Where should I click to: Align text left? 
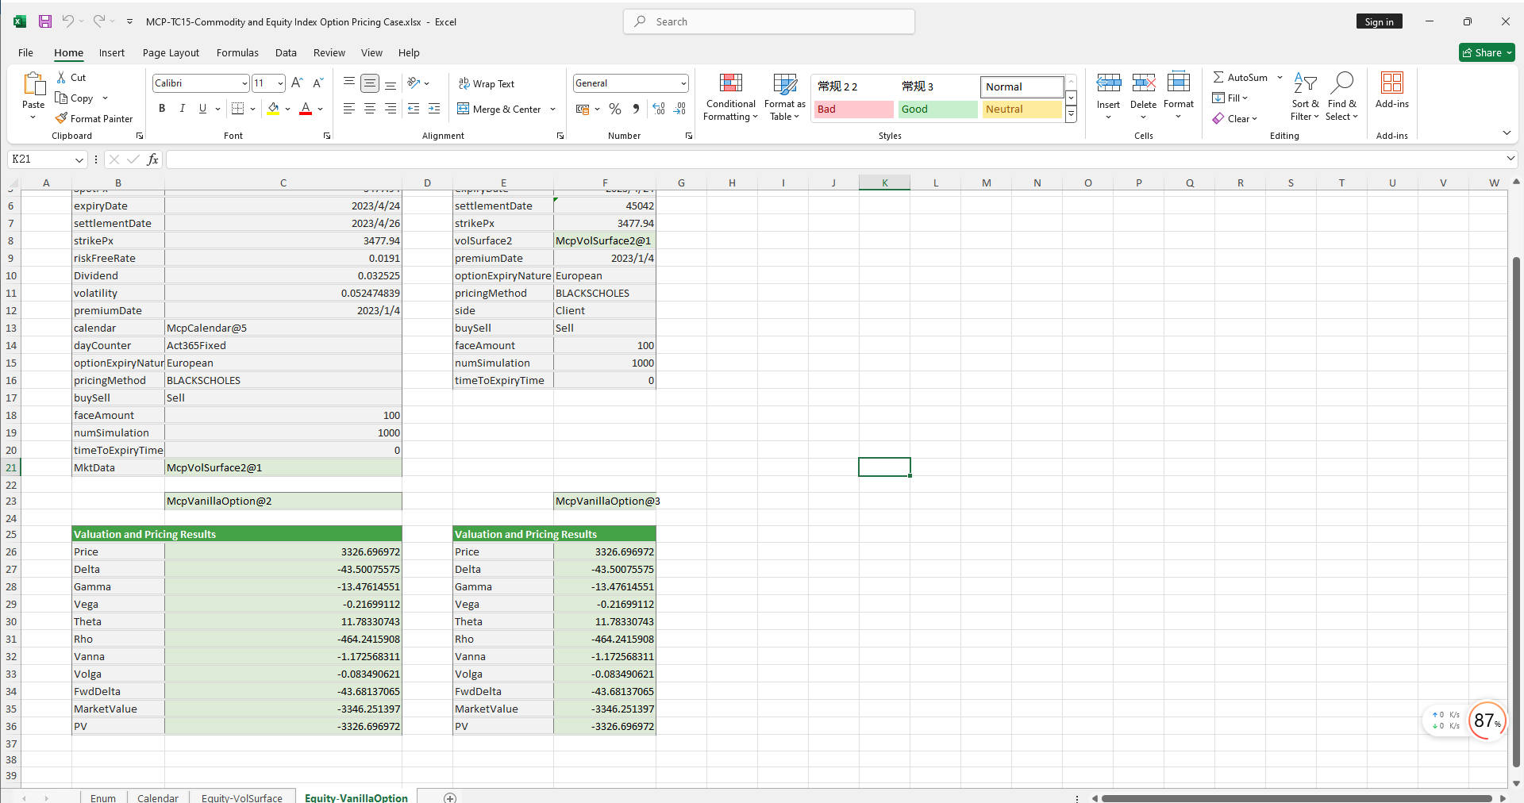[x=349, y=109]
